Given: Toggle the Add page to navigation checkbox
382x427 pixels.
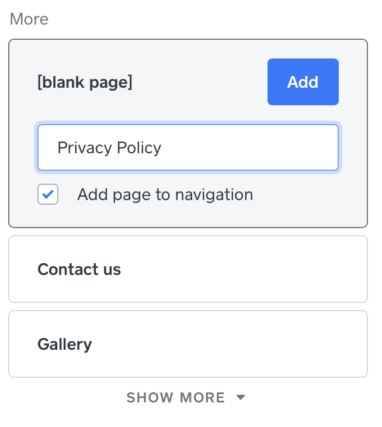Looking at the screenshot, I should 48,195.
